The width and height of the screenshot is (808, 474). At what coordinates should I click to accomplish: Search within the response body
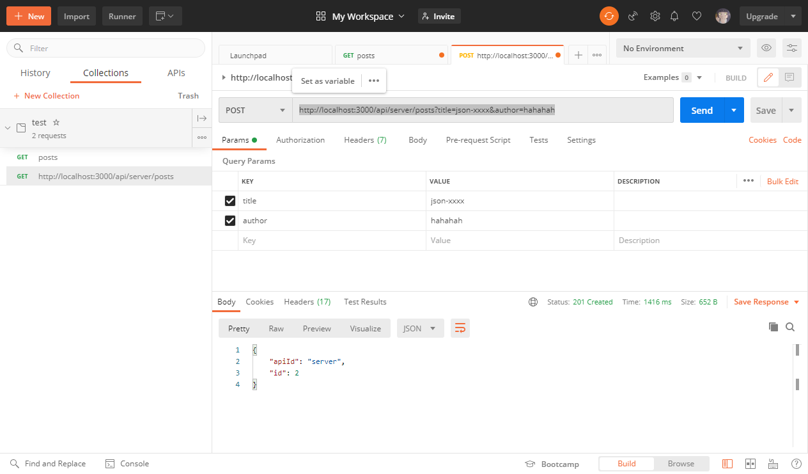tap(790, 327)
